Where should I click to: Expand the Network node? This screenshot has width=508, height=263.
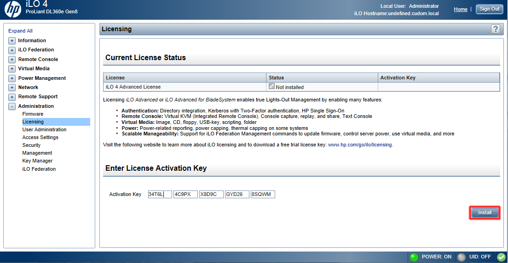click(x=12, y=88)
